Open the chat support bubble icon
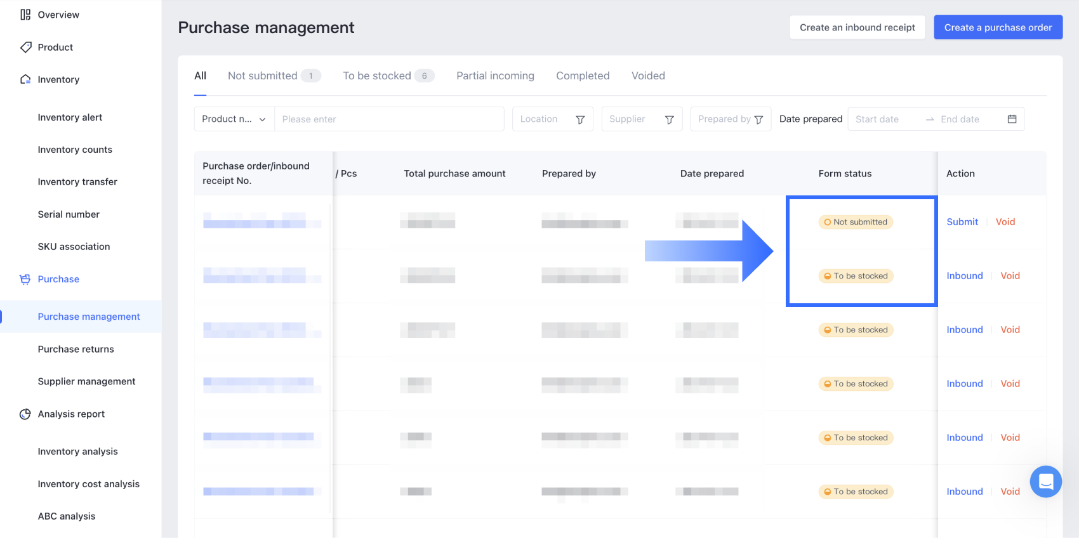 [x=1045, y=482]
